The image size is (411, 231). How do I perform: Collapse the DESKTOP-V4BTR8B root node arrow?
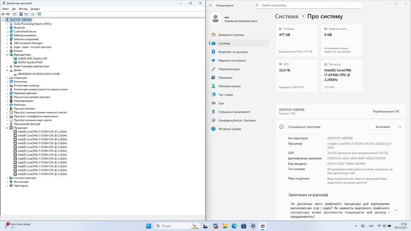click(x=3, y=20)
